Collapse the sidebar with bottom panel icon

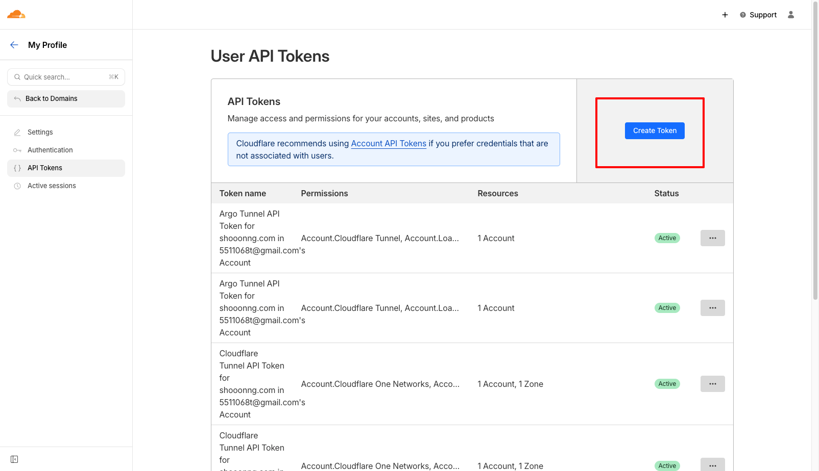pyautogui.click(x=14, y=459)
